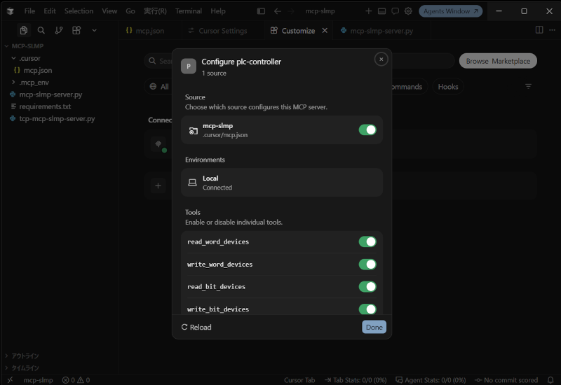This screenshot has width=561, height=385.
Task: Click the Cursor app logo icon
Action: pyautogui.click(x=10, y=11)
